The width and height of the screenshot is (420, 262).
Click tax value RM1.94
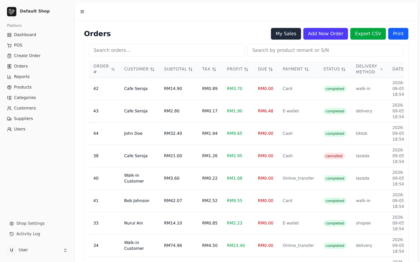coord(210,134)
